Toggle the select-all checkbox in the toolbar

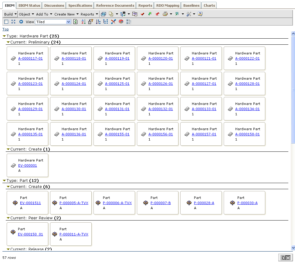pyautogui.click(x=6, y=22)
